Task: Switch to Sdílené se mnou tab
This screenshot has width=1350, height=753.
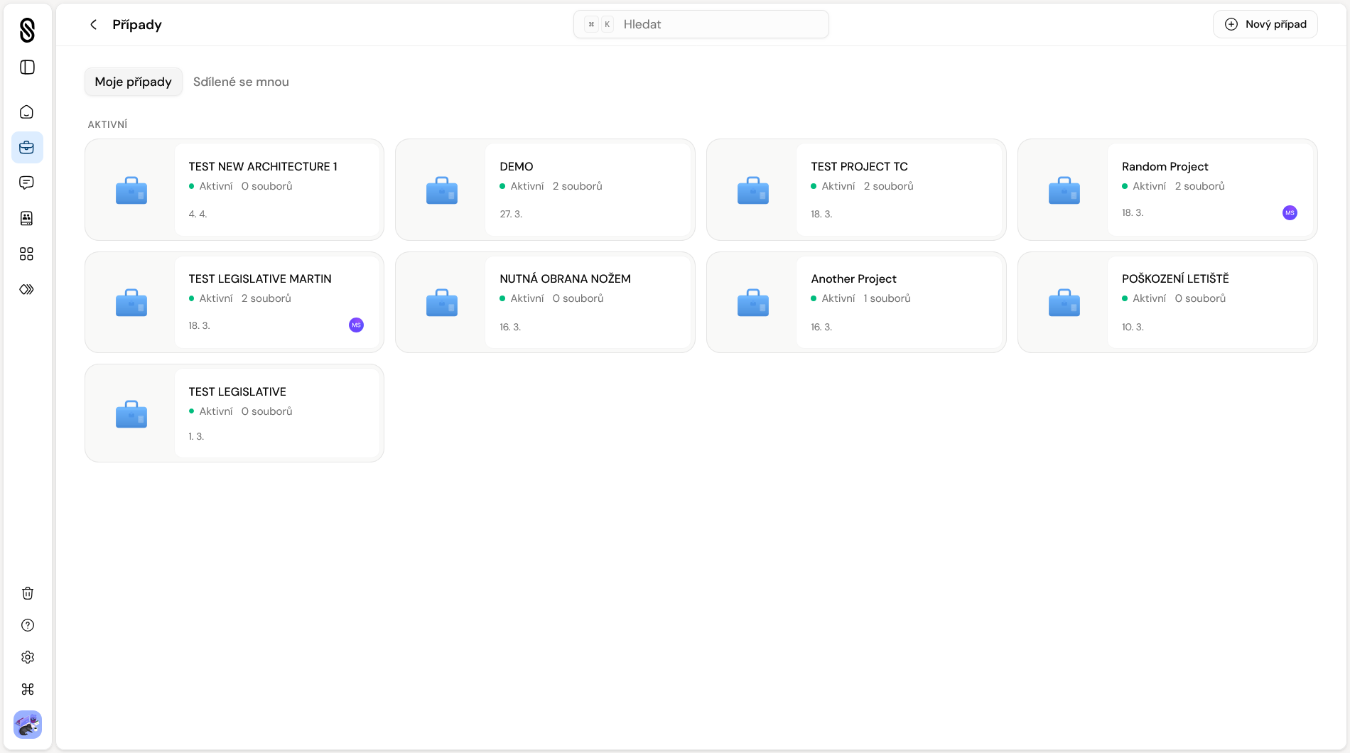Action: click(x=241, y=82)
